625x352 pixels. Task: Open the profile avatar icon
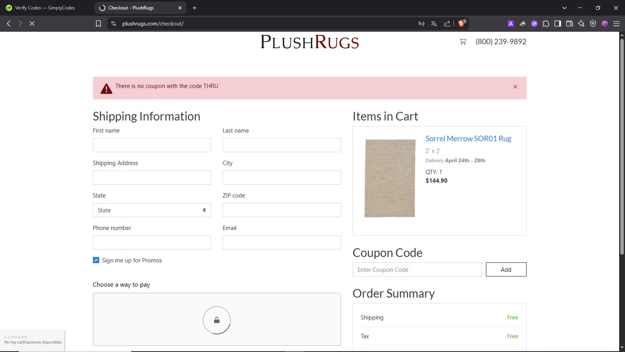coord(605,24)
